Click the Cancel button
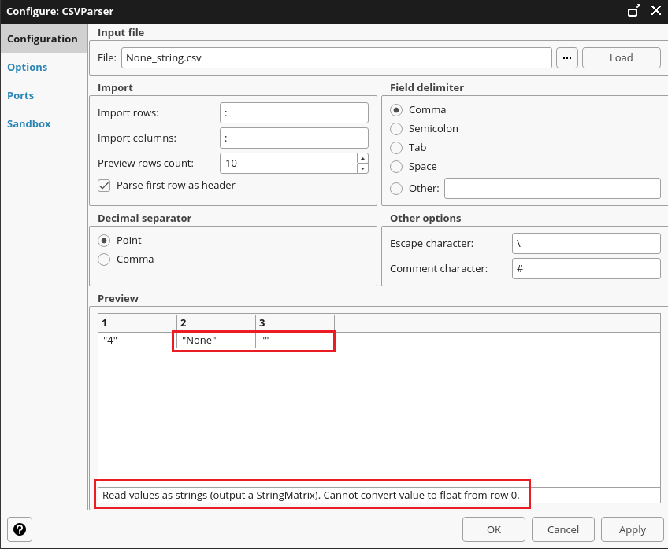 [562, 529]
